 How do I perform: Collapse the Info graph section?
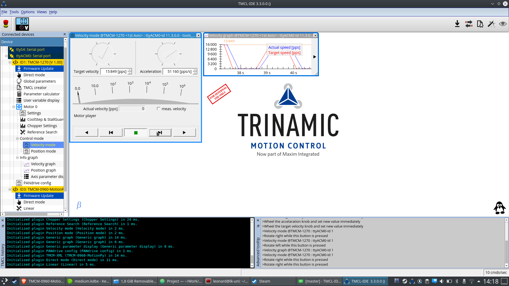(x=17, y=157)
